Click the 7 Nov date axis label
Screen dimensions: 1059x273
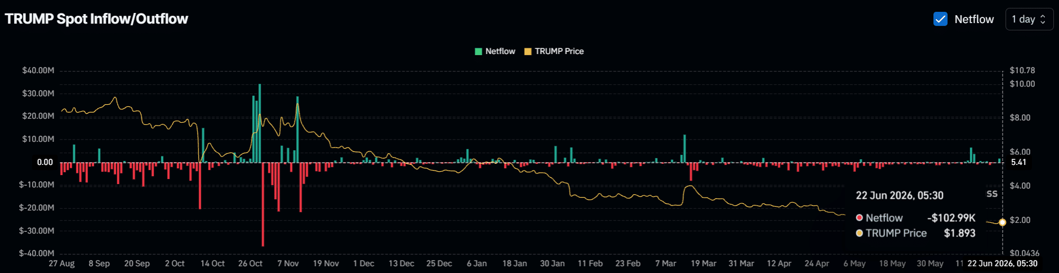click(x=288, y=263)
